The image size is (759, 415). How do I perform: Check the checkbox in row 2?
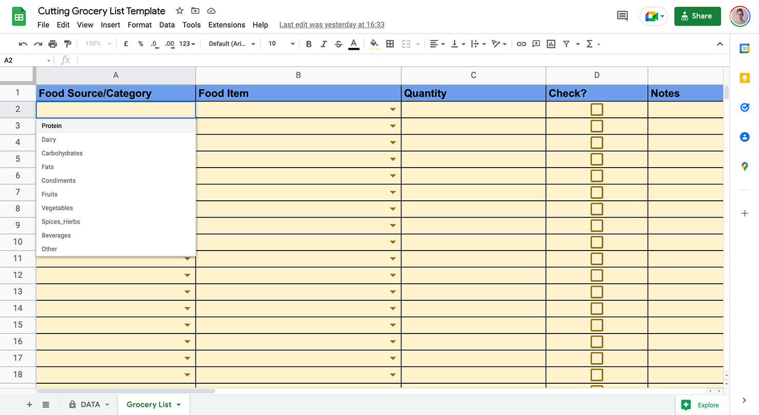click(x=596, y=109)
